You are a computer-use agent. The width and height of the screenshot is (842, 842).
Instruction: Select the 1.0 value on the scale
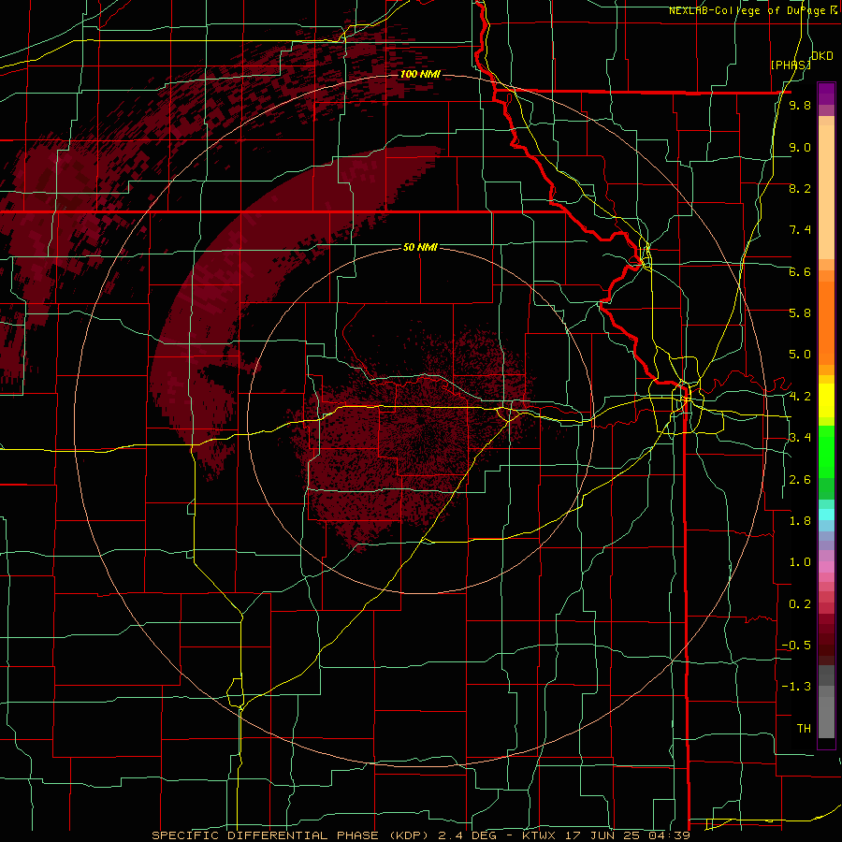pos(800,562)
